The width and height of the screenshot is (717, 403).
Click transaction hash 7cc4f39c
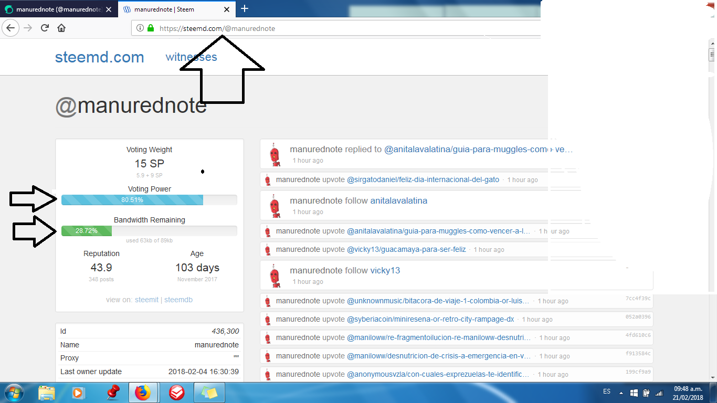click(x=638, y=299)
